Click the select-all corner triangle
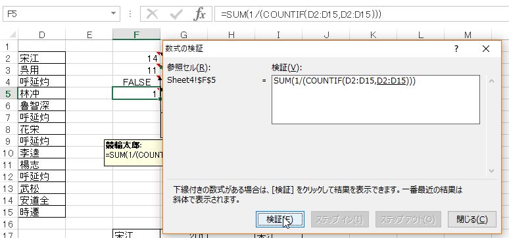509x238 pixels. pyautogui.click(x=12, y=35)
